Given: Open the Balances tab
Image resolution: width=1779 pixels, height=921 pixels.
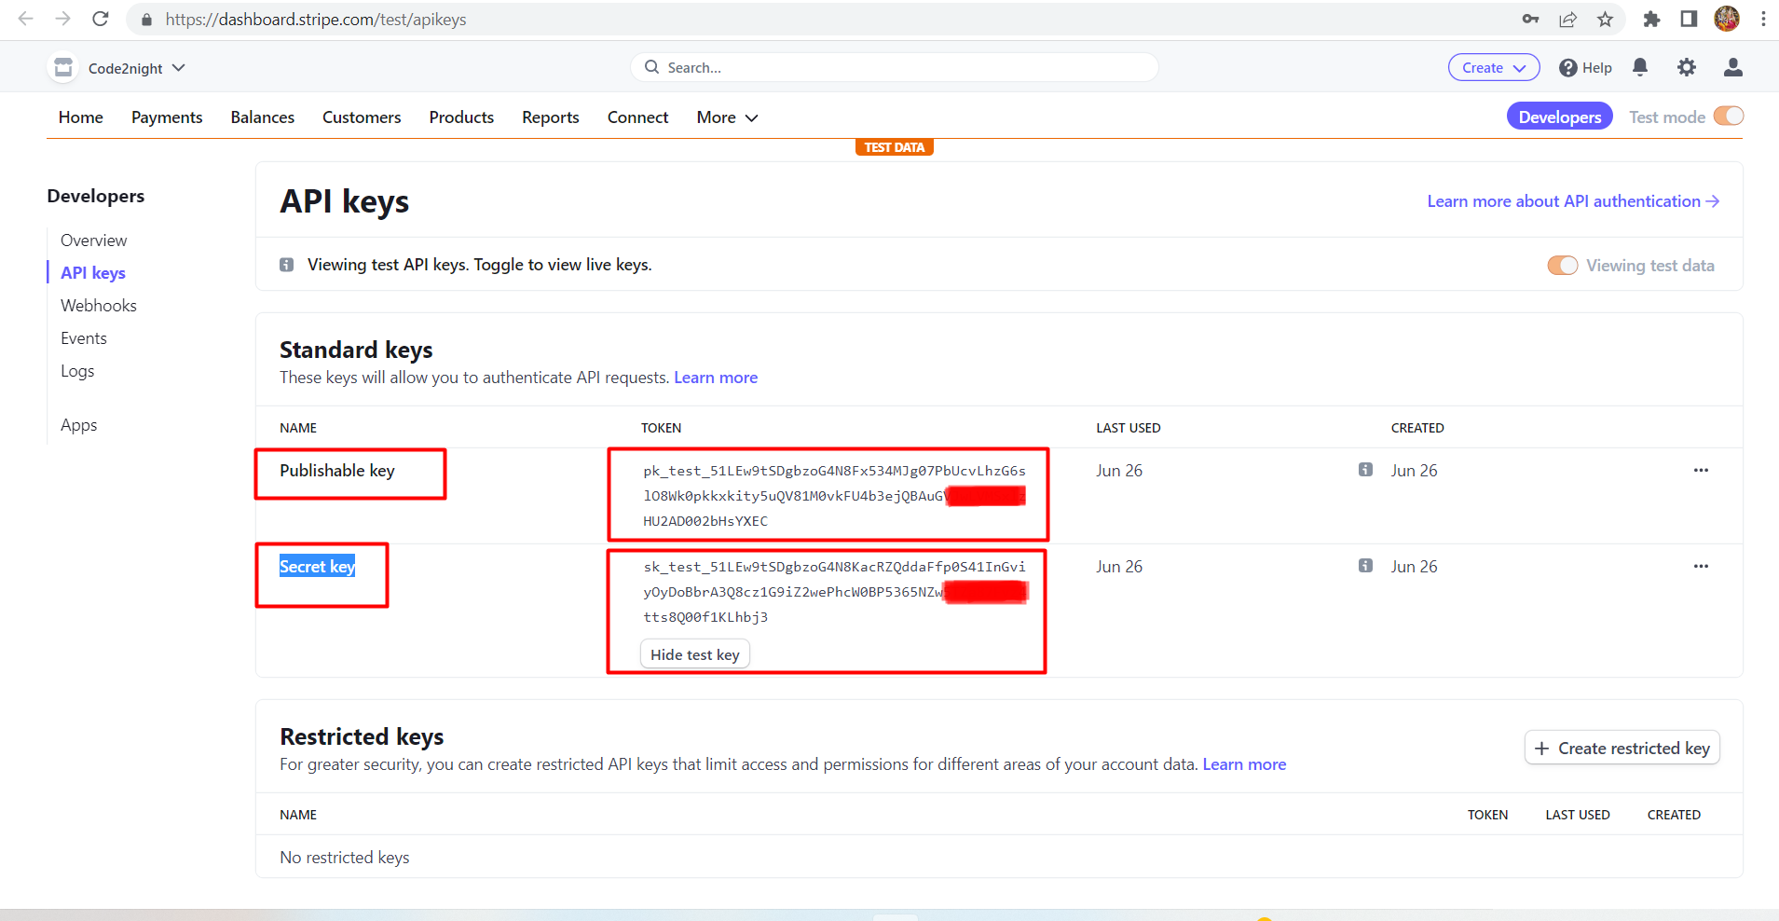Looking at the screenshot, I should pos(263,117).
